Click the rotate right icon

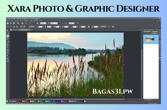[x=11, y=27]
